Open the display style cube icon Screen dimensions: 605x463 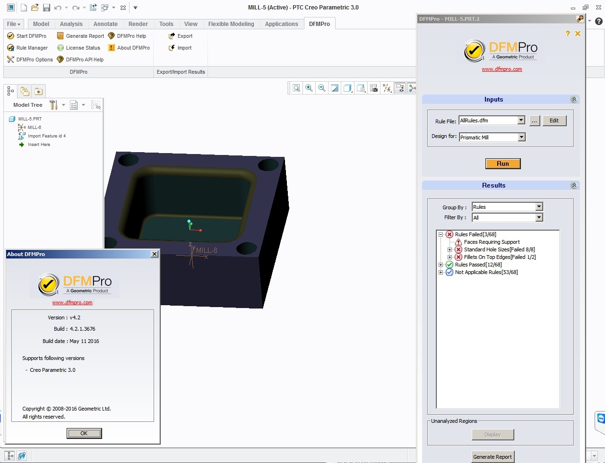click(348, 88)
